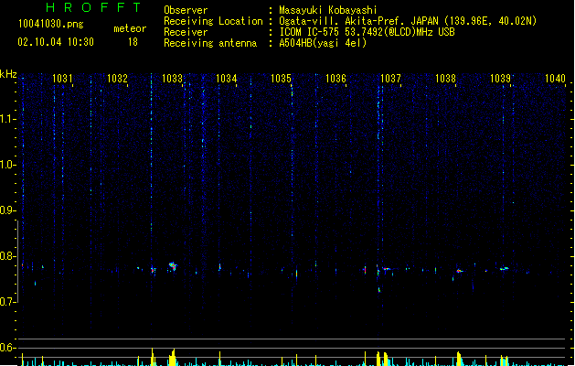Click the 0.7 frequency axis label
Image resolution: width=575 pixels, height=366 pixels.
pos(7,302)
